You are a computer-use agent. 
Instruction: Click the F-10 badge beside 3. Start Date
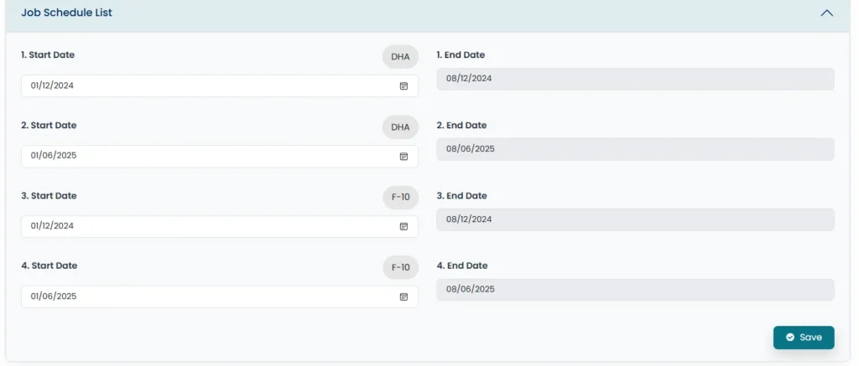click(x=400, y=198)
